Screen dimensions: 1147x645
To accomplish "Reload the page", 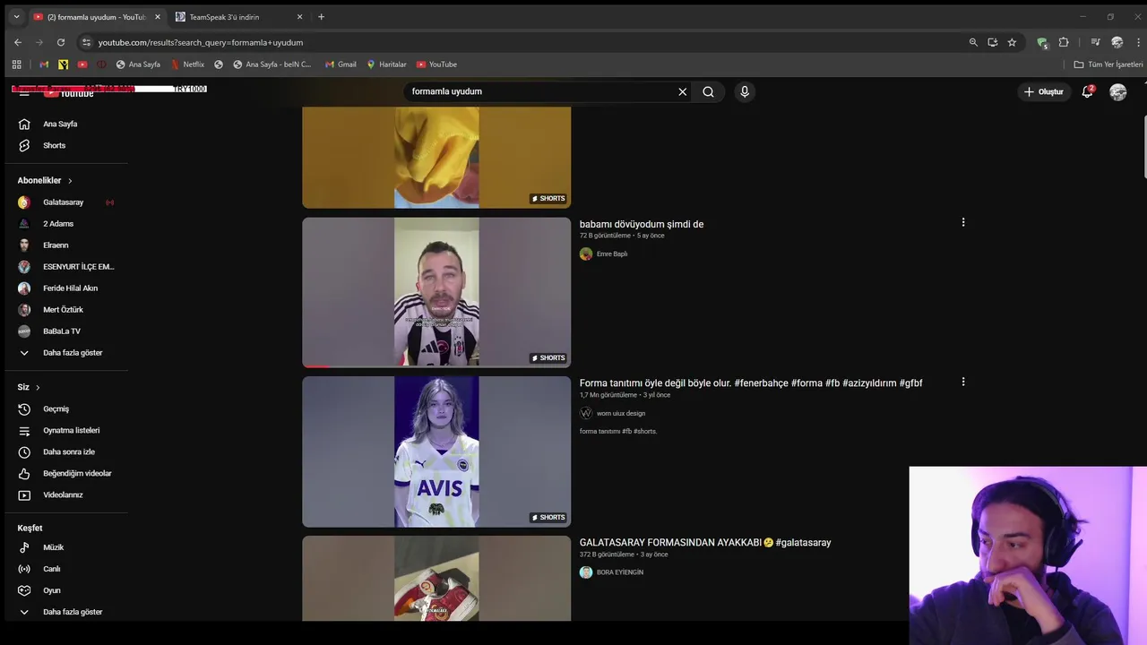I will coord(61,42).
